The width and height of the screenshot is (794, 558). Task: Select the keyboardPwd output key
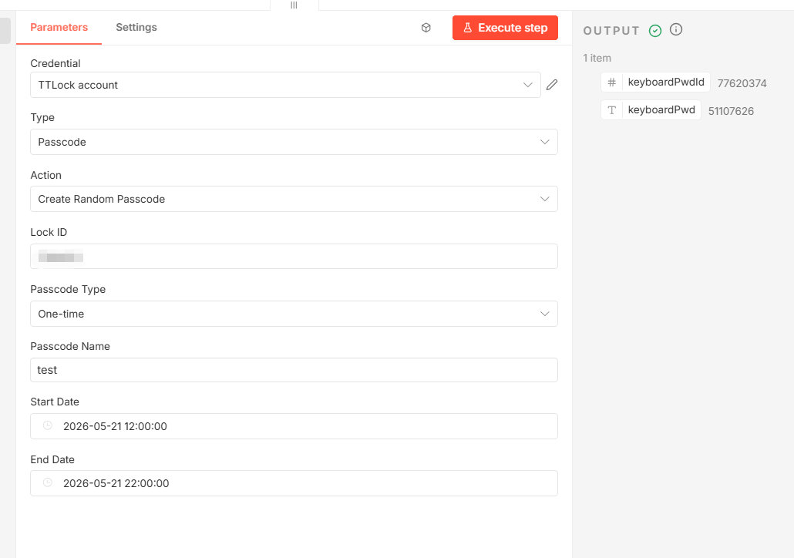(x=661, y=110)
